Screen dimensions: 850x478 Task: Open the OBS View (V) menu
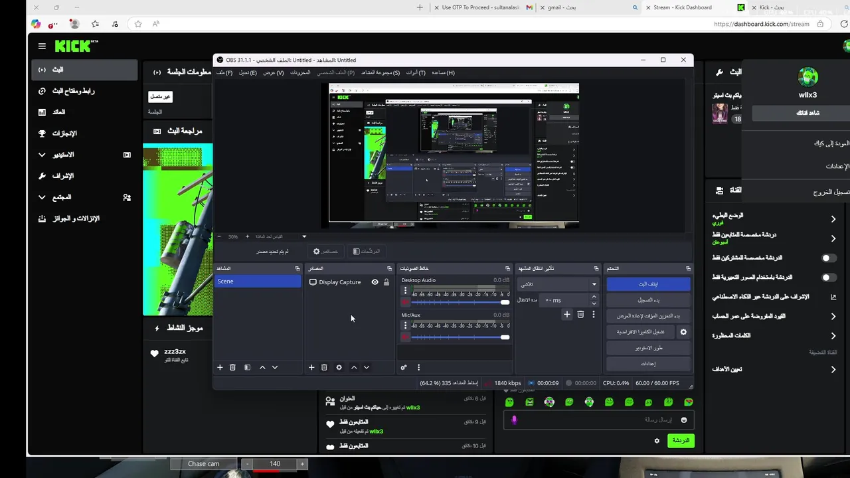(x=274, y=72)
